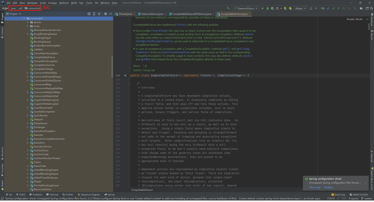Switch to the Thread.java tab

click(125, 14)
